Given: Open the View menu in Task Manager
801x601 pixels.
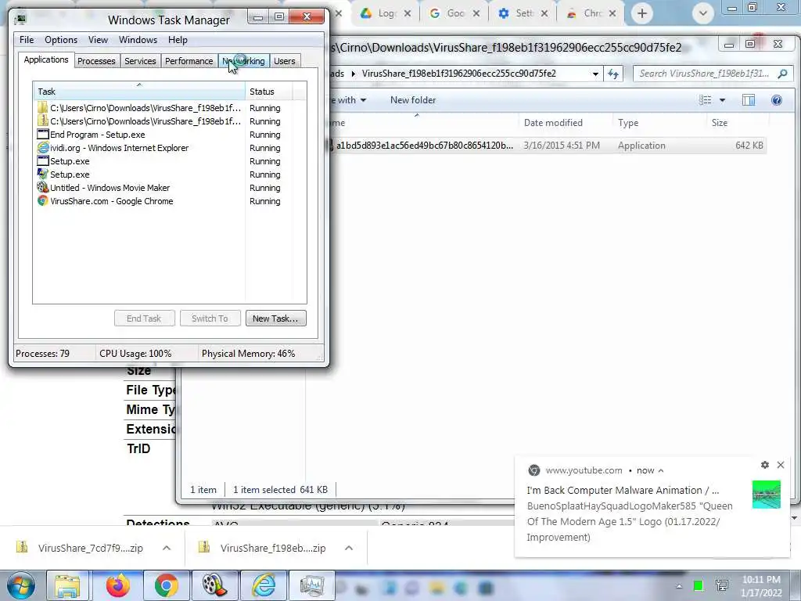Looking at the screenshot, I should (x=98, y=40).
